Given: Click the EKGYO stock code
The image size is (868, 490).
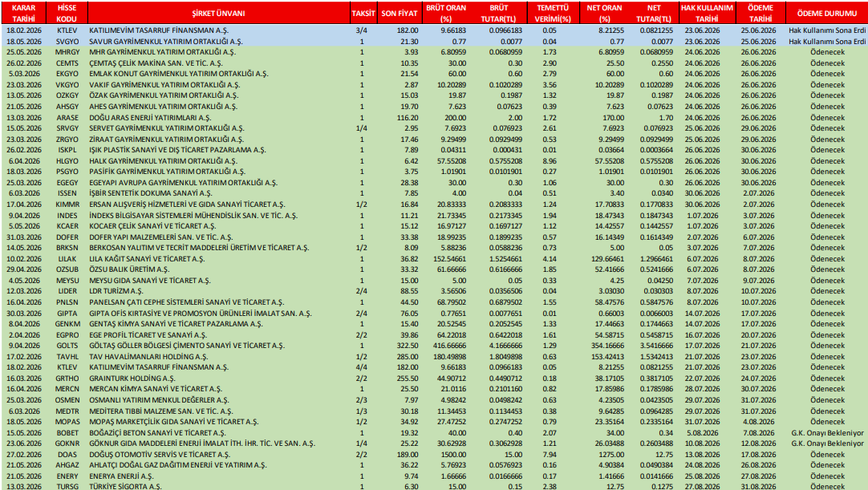Looking at the screenshot, I should click(67, 74).
